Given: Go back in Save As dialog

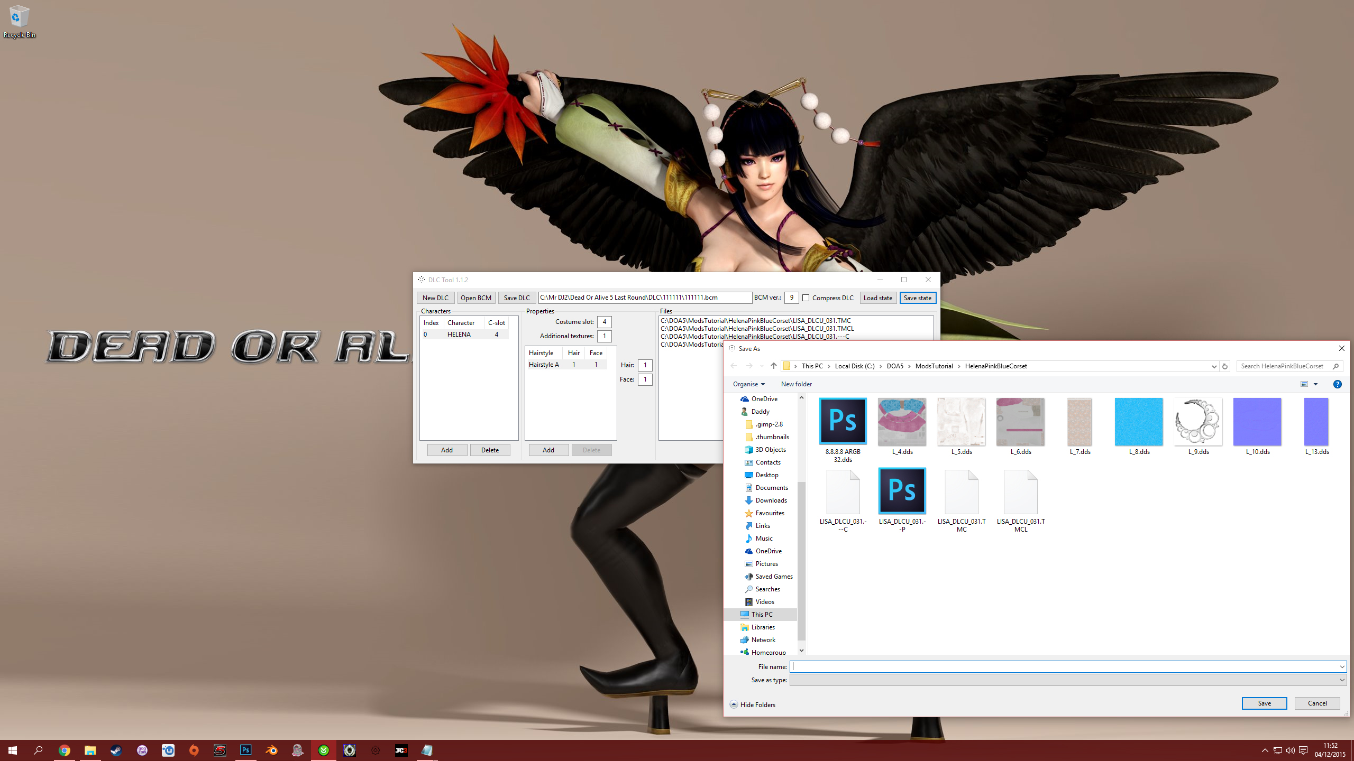Looking at the screenshot, I should [x=734, y=366].
